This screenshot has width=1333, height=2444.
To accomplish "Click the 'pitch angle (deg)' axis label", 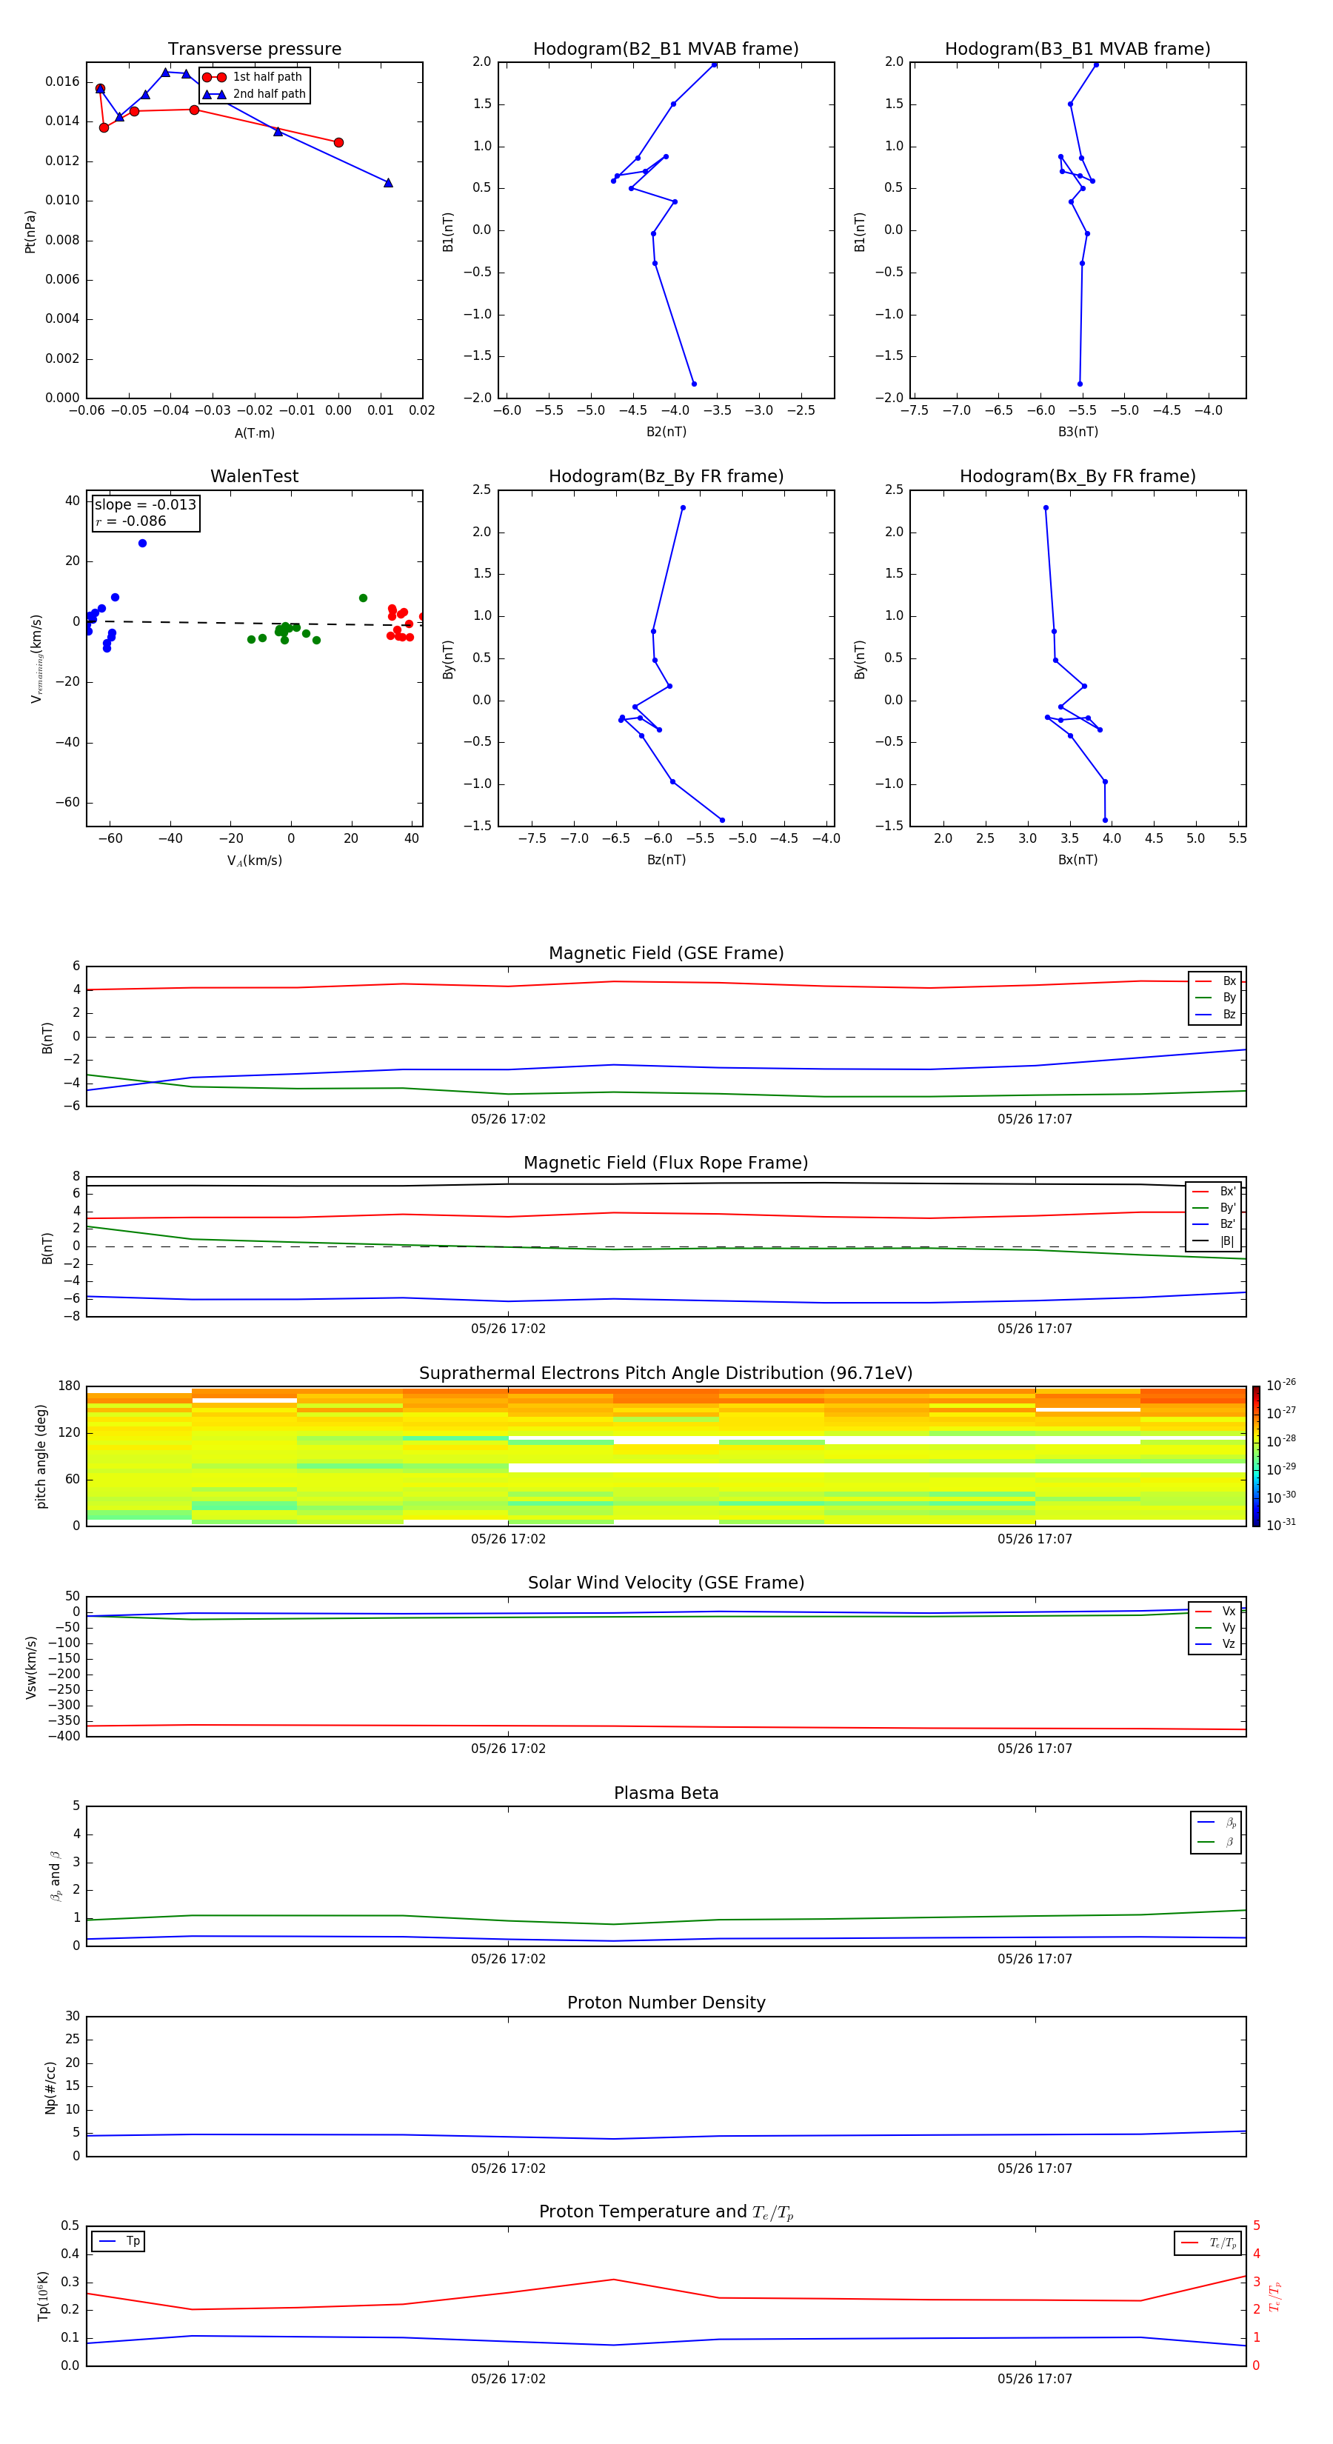I will click(x=41, y=1456).
